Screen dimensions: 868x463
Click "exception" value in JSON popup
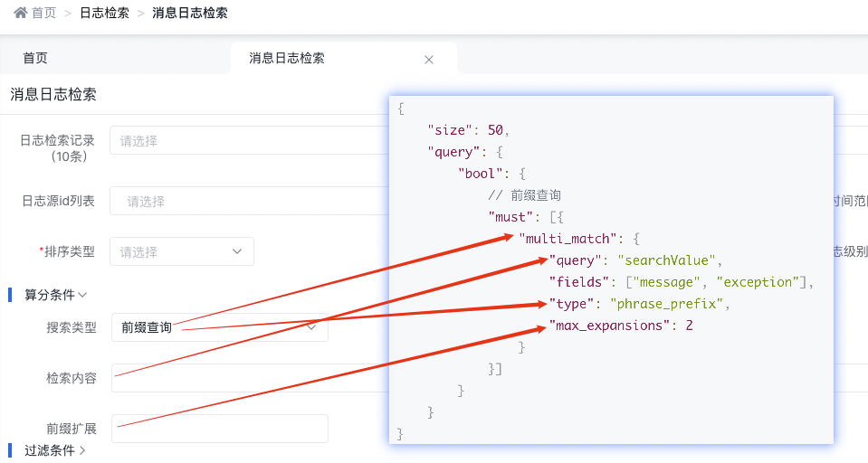tap(758, 282)
